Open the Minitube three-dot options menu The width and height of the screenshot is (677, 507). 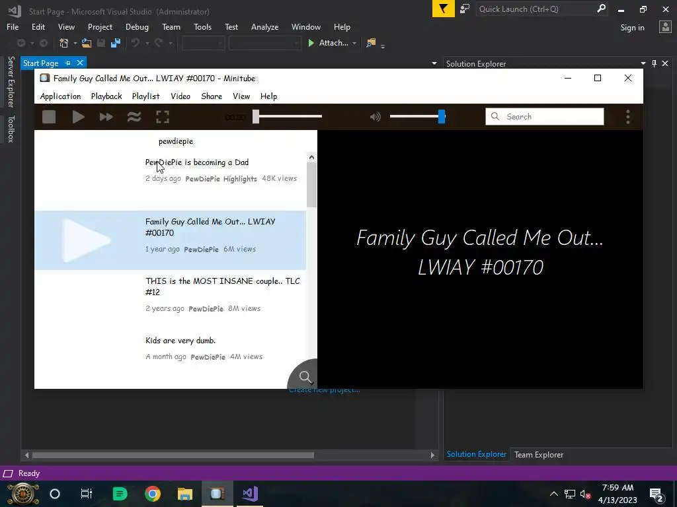pos(628,117)
